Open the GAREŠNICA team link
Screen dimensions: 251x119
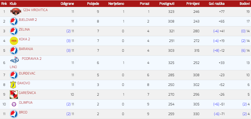(27, 93)
